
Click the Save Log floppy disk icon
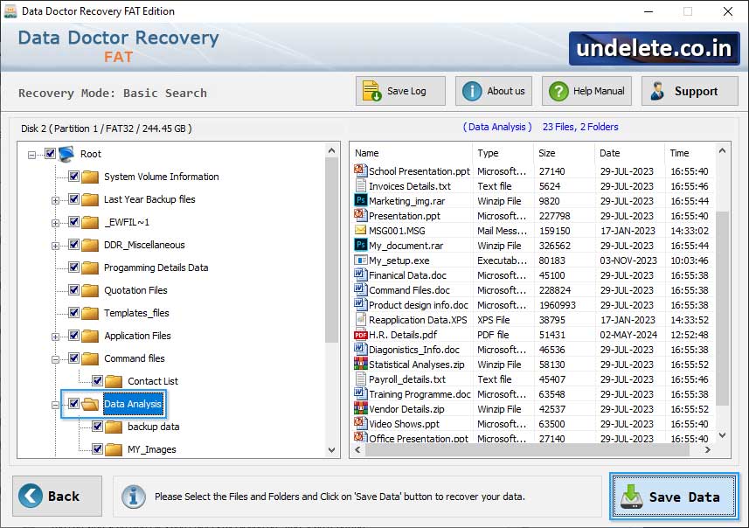pos(372,90)
